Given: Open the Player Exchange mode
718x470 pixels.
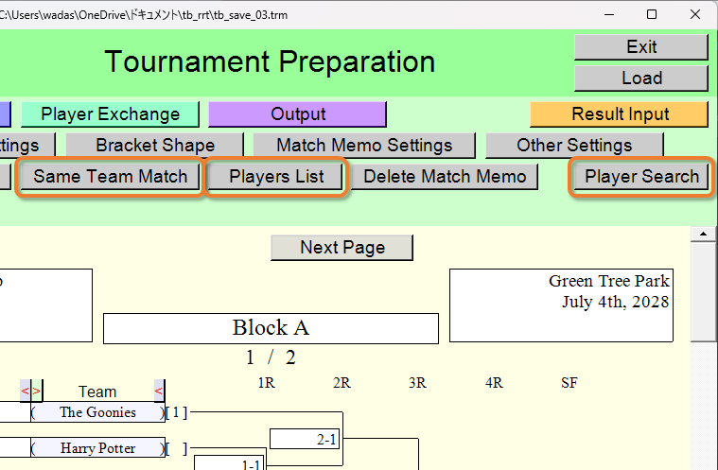Looking at the screenshot, I should click(x=110, y=114).
